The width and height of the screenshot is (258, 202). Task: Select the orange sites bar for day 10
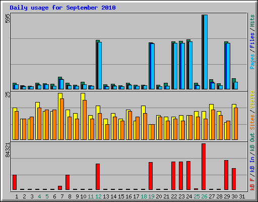click(85, 120)
